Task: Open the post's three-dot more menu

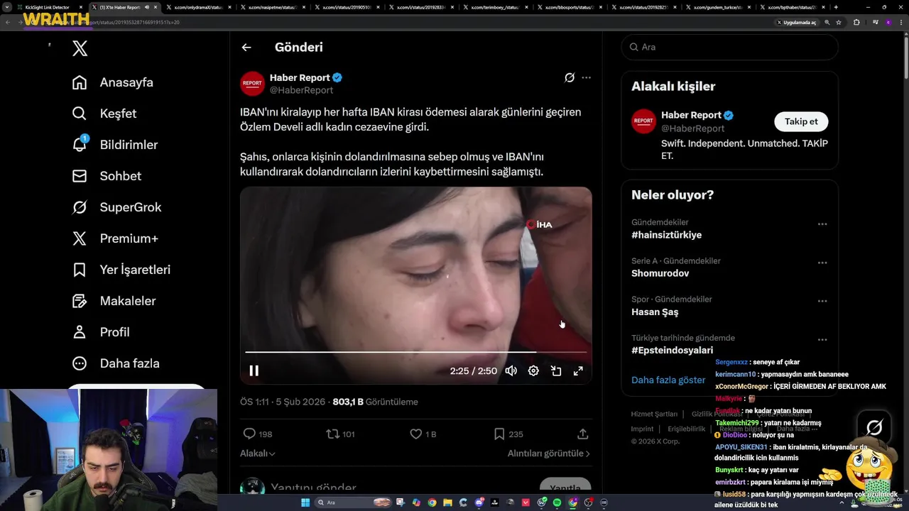Action: coord(586,77)
